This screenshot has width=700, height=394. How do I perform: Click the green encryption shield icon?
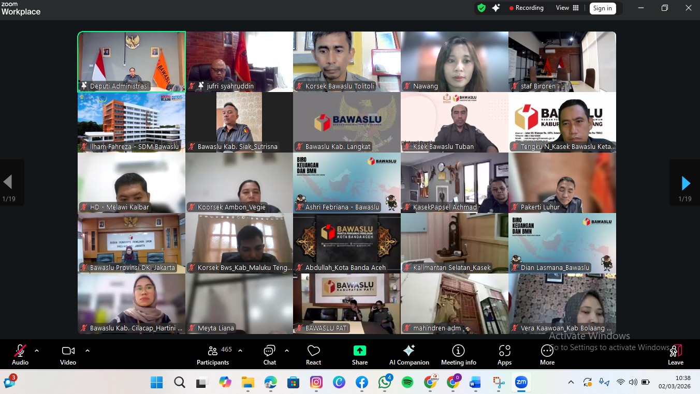[x=482, y=8]
